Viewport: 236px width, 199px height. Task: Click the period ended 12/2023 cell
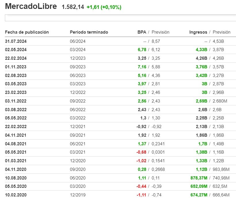point(78,58)
